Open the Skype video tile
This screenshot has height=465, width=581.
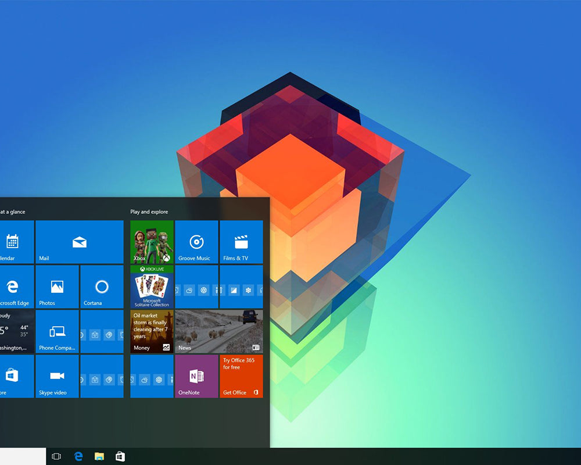pos(57,377)
